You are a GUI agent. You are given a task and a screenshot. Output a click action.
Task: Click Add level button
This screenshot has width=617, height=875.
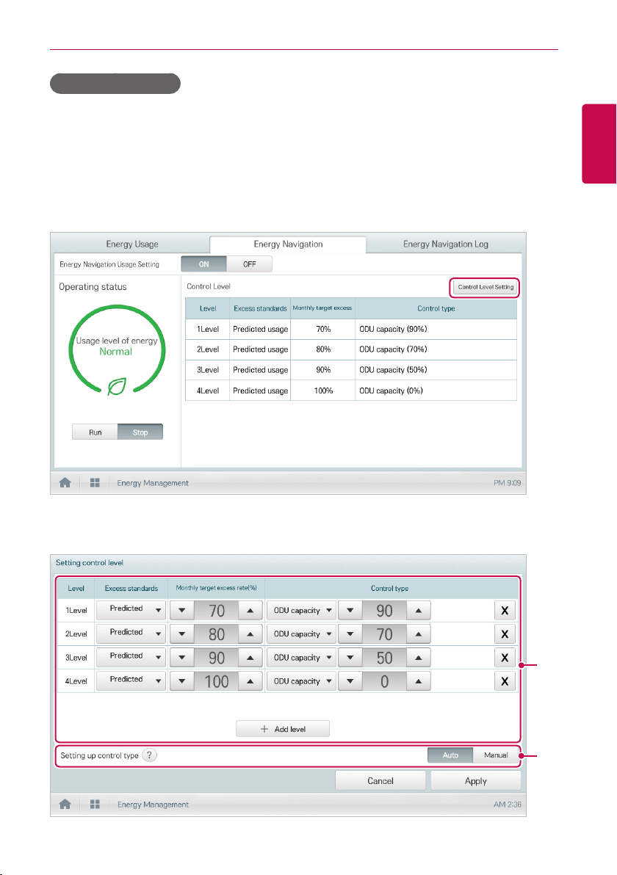pyautogui.click(x=283, y=729)
